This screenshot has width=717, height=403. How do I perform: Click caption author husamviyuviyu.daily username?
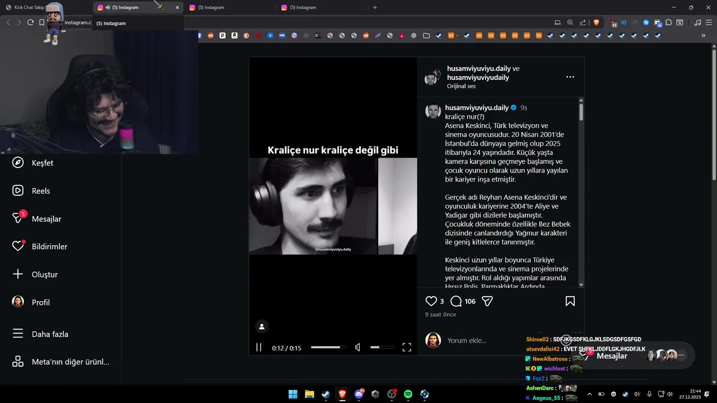point(477,107)
